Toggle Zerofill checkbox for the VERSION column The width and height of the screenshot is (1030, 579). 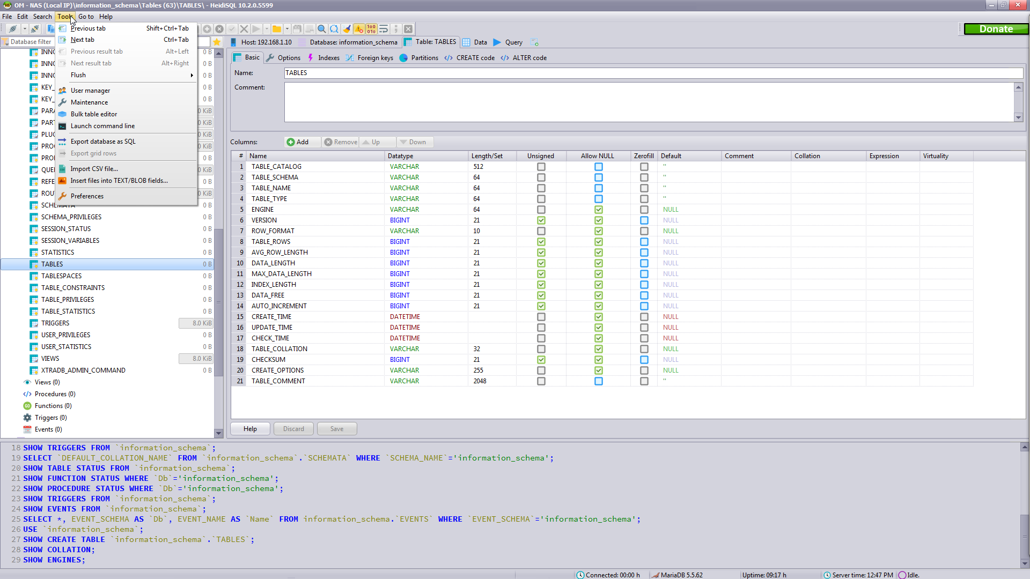(644, 220)
